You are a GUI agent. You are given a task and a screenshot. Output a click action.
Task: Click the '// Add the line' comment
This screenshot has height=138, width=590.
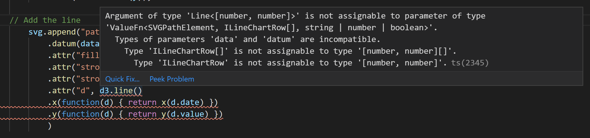[x=45, y=20]
